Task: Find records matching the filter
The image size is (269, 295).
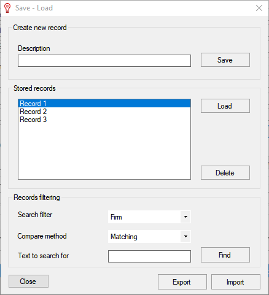Action: 225,255
